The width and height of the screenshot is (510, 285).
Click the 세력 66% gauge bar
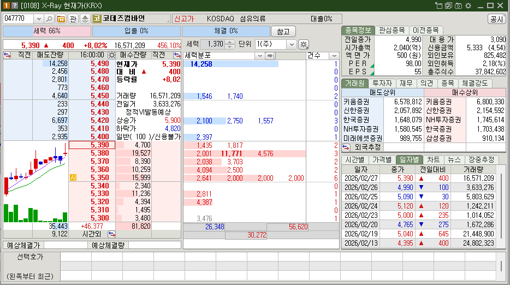tap(47, 31)
